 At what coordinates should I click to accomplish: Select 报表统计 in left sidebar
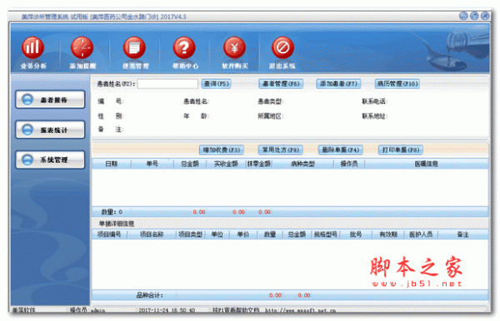(x=50, y=130)
